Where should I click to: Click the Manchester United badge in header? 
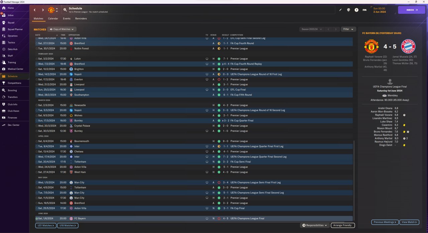pos(51,10)
